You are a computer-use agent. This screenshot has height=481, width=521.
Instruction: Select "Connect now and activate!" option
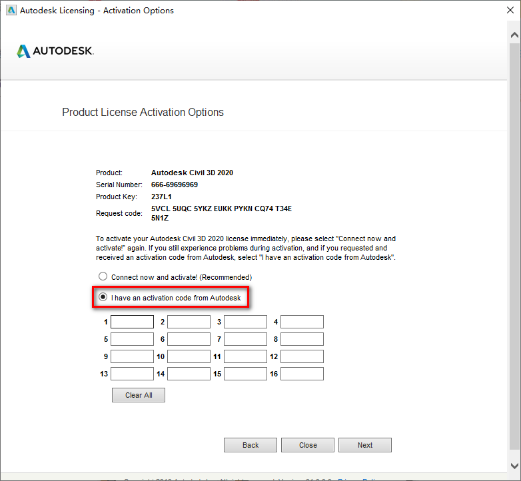(x=103, y=276)
